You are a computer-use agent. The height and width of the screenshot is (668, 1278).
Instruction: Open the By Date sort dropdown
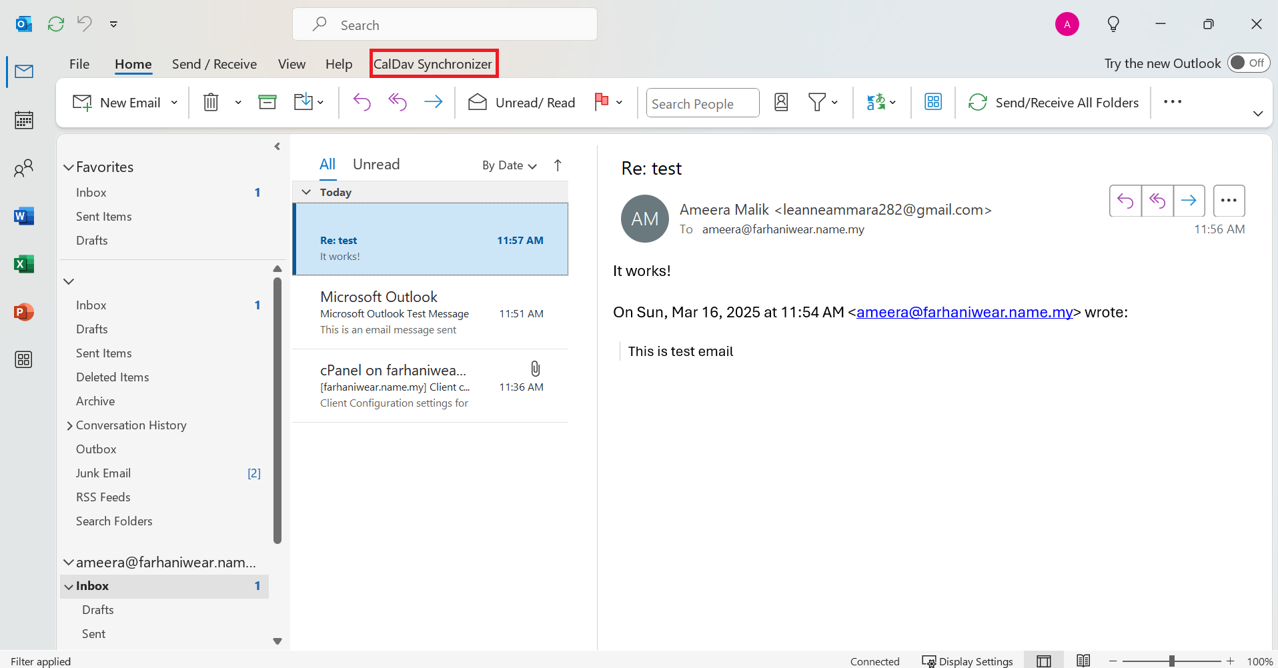(x=509, y=165)
